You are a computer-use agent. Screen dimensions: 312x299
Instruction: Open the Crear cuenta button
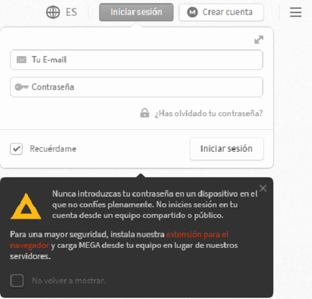tap(222, 12)
